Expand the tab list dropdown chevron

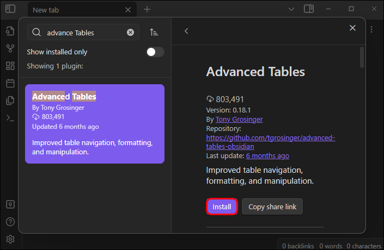point(291,9)
